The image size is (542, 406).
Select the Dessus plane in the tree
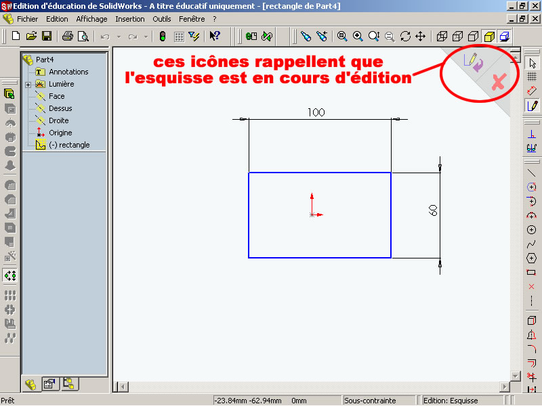(x=60, y=108)
